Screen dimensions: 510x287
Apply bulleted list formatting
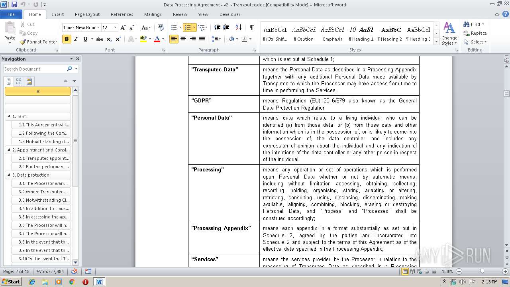point(174,28)
